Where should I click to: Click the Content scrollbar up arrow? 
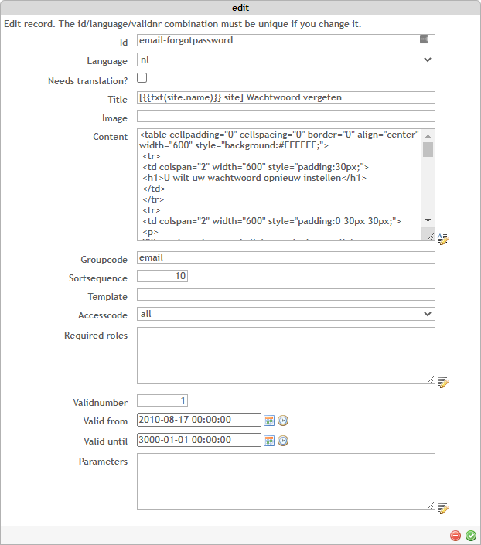point(428,136)
